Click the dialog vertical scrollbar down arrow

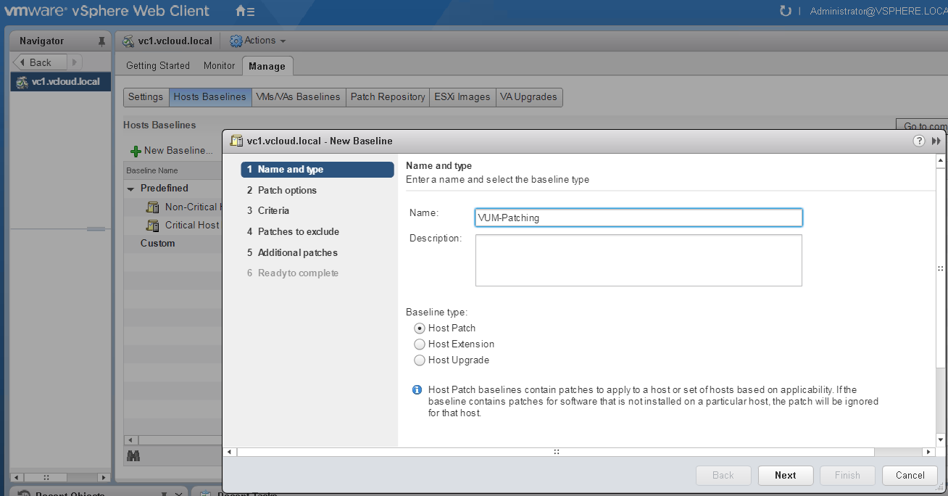(x=941, y=439)
